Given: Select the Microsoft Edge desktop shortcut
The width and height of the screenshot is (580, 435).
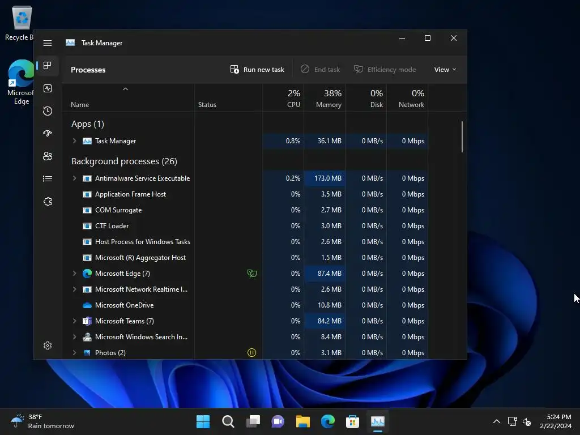Looking at the screenshot, I should [21, 82].
